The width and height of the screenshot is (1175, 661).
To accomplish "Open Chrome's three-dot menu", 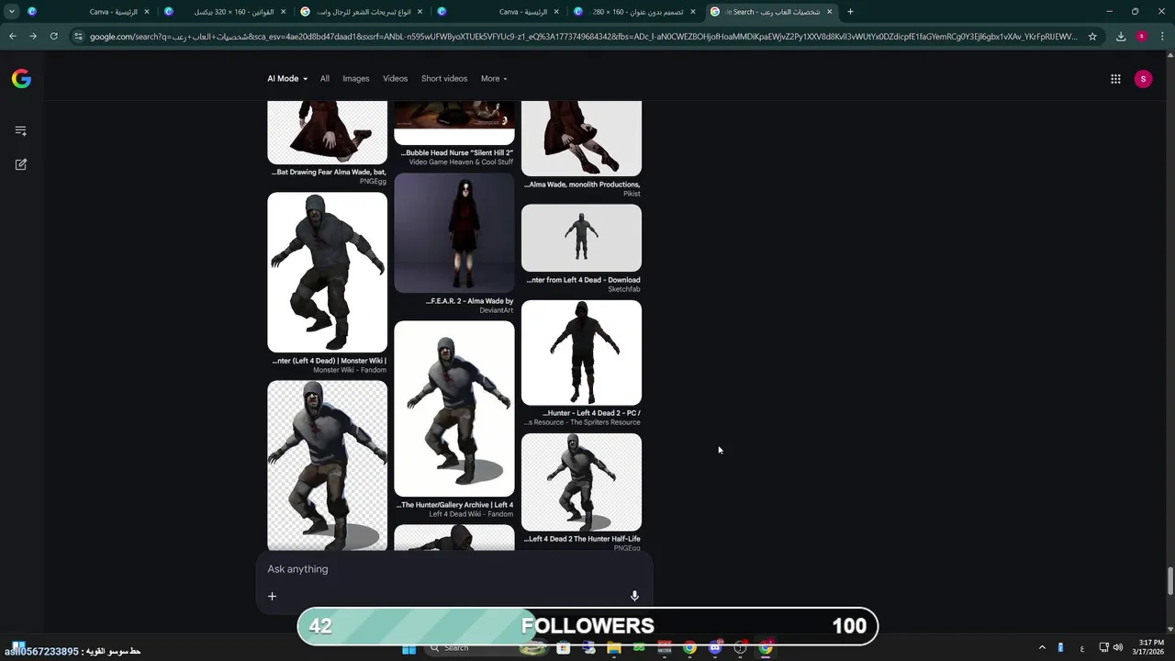I will point(1162,37).
